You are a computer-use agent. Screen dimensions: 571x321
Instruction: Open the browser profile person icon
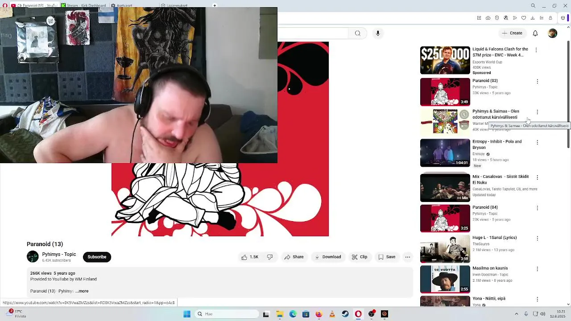tap(550, 18)
